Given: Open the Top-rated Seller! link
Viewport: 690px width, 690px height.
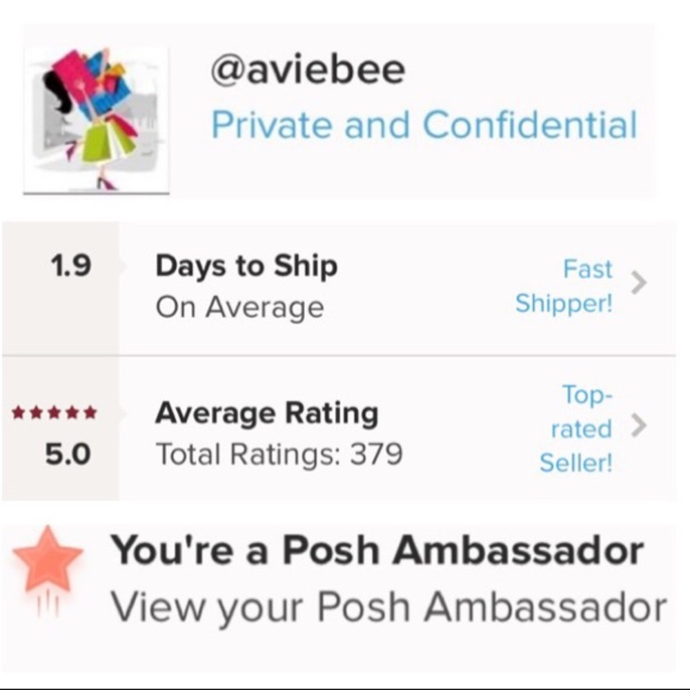Looking at the screenshot, I should [x=576, y=428].
